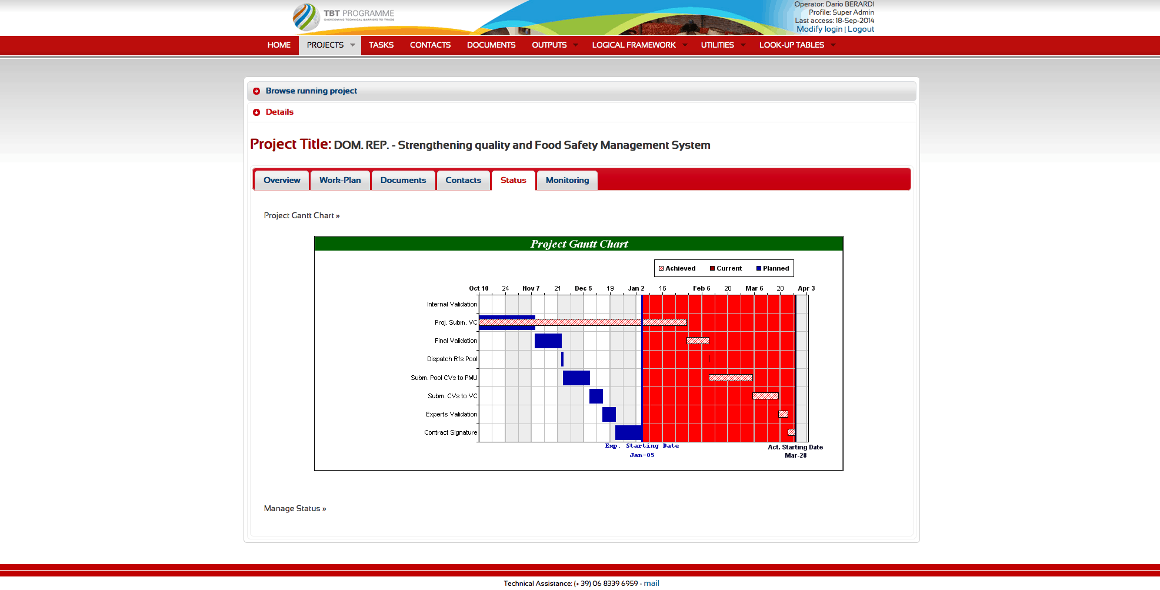Click the blue planned bar for Experts Validation
1160x590 pixels.
[609, 415]
